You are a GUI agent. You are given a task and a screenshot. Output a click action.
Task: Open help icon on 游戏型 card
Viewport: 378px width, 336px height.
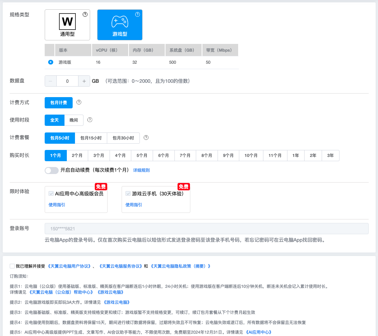[138, 14]
